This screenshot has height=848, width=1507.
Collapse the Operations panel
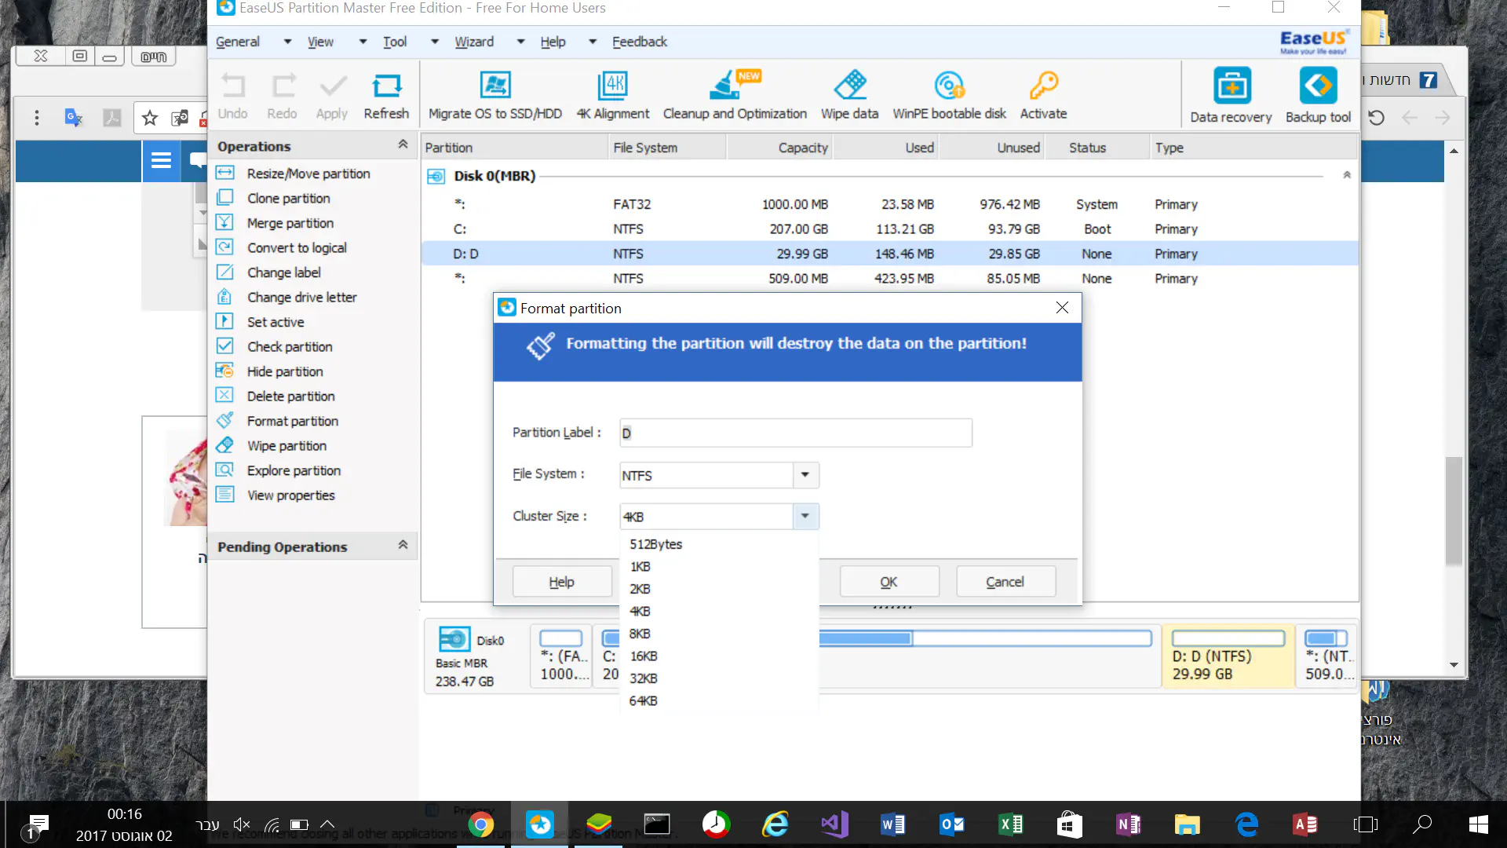tap(403, 144)
